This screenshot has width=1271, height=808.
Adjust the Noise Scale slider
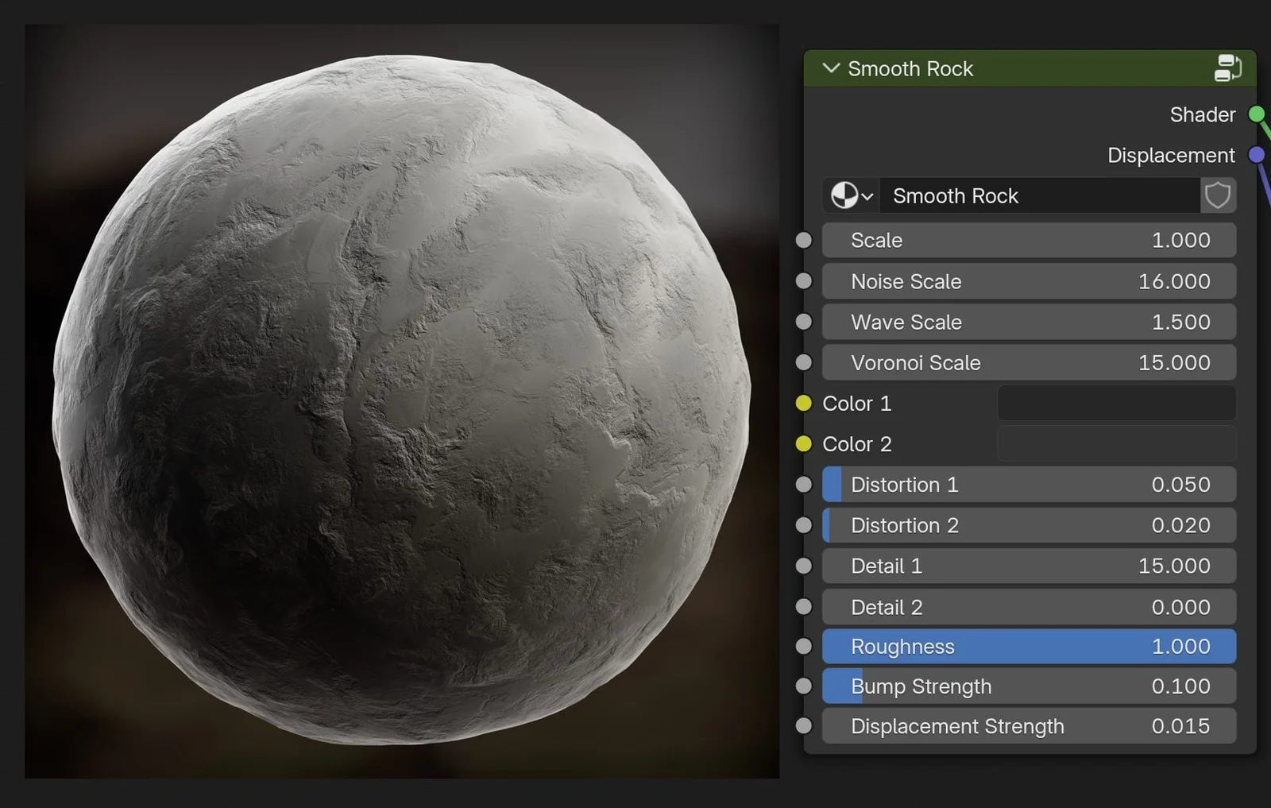(x=1029, y=280)
